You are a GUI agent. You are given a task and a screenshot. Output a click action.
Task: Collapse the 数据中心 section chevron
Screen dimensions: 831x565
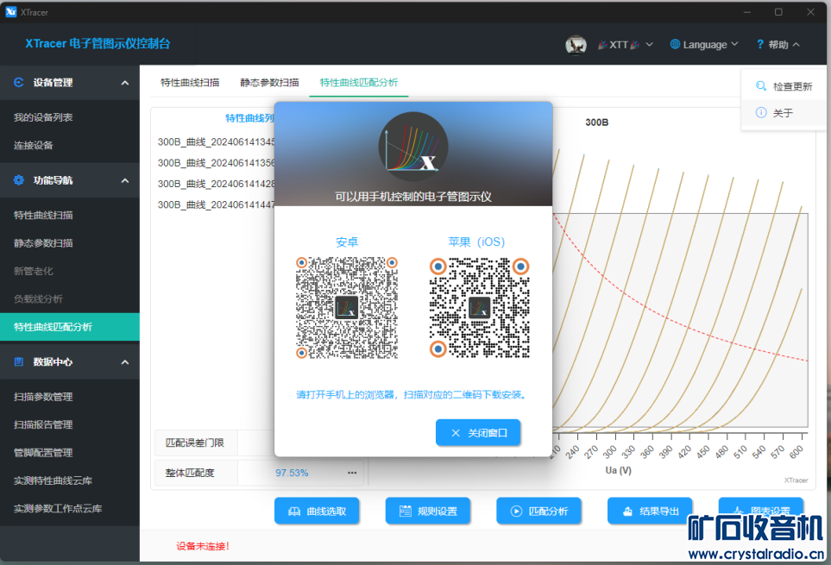point(125,362)
